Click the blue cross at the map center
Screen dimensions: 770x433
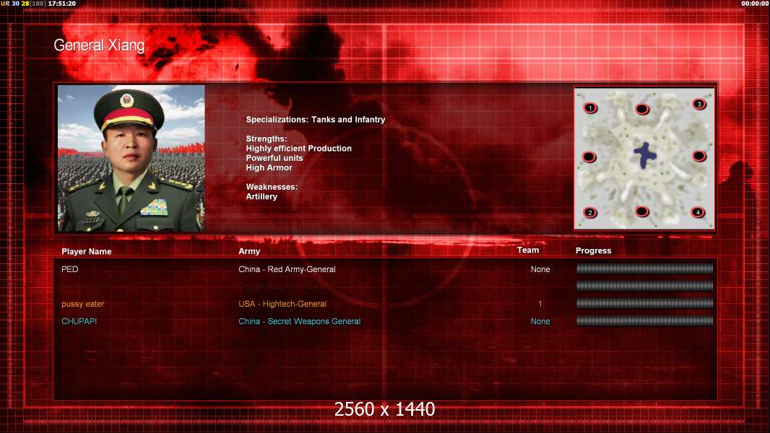coord(644,155)
